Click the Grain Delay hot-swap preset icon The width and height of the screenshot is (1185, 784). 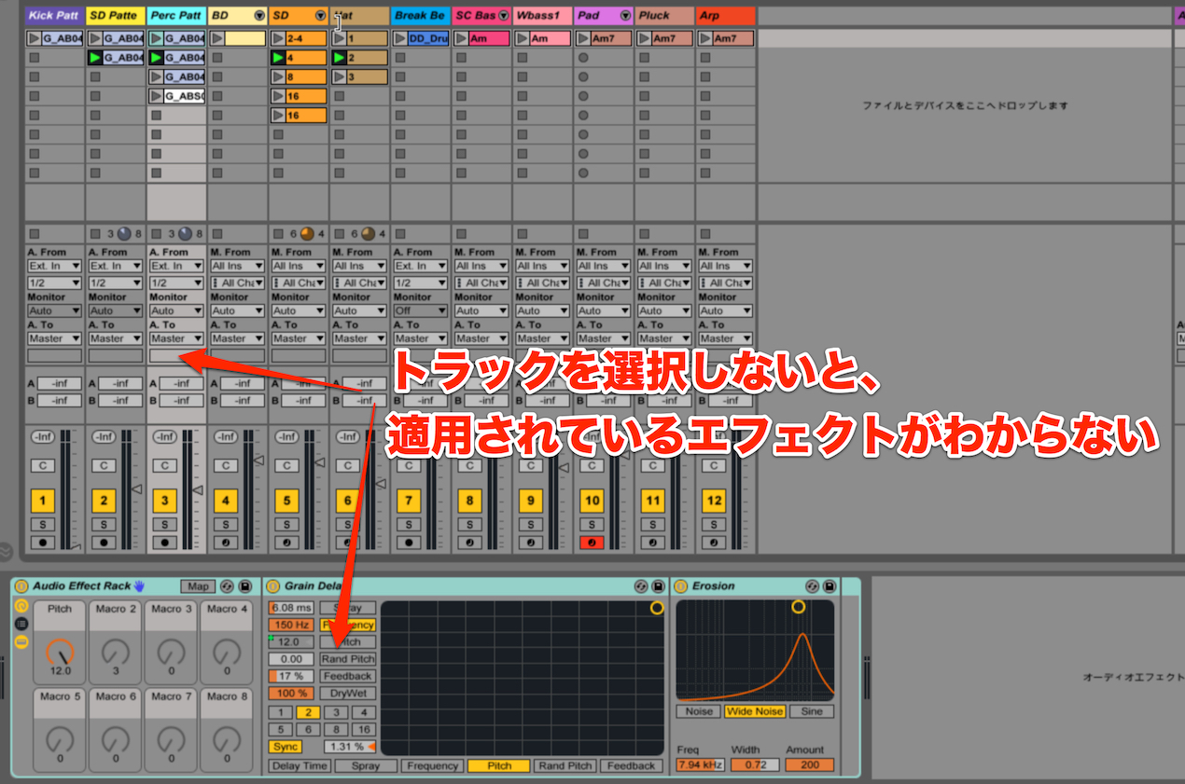coord(641,586)
